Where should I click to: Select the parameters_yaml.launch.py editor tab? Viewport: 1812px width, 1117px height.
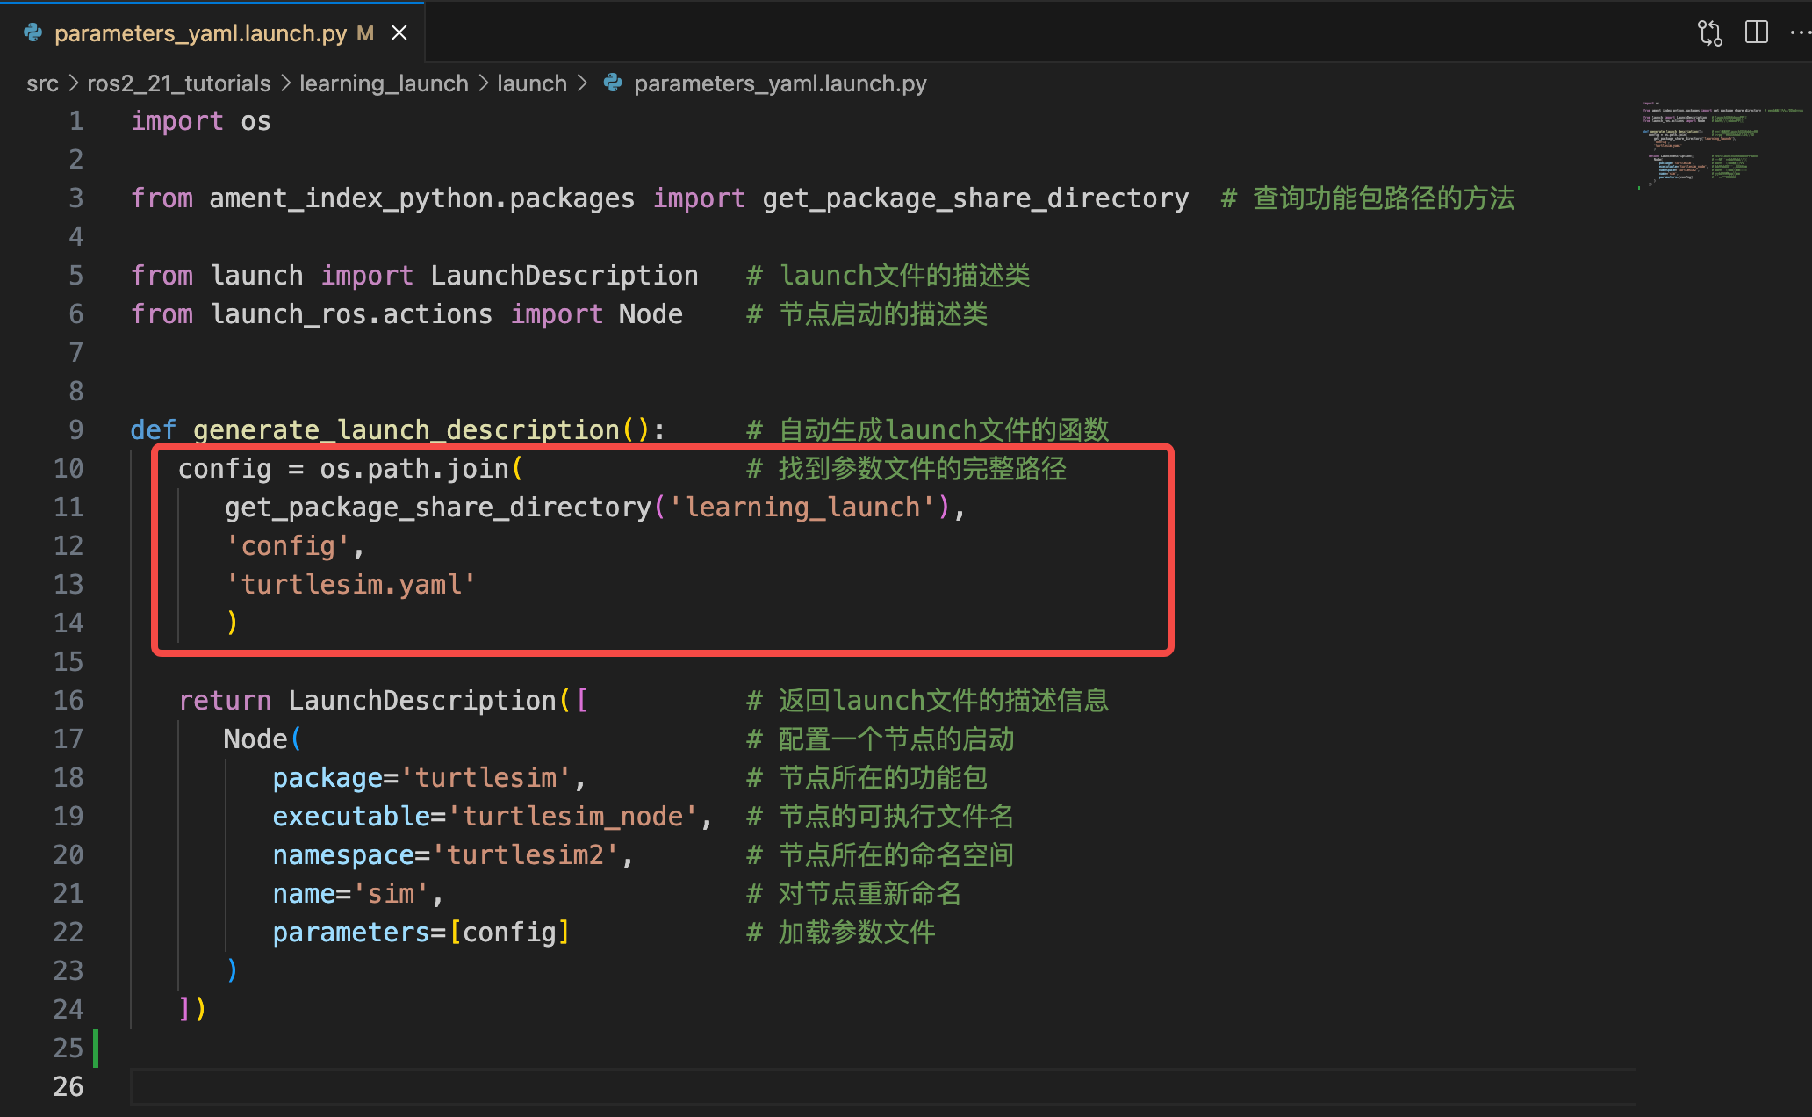coord(200,33)
